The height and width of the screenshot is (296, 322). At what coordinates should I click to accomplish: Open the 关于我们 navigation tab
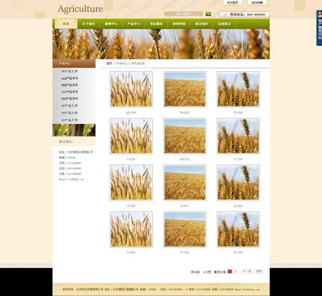[88, 24]
